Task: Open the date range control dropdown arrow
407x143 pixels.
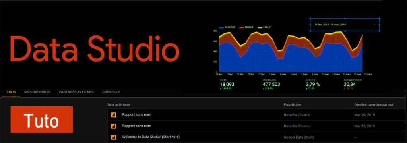Action: pyautogui.click(x=374, y=25)
